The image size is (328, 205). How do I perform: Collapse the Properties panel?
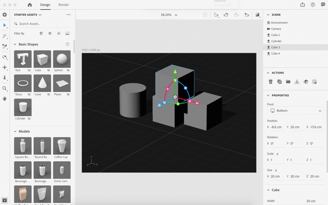click(x=268, y=96)
